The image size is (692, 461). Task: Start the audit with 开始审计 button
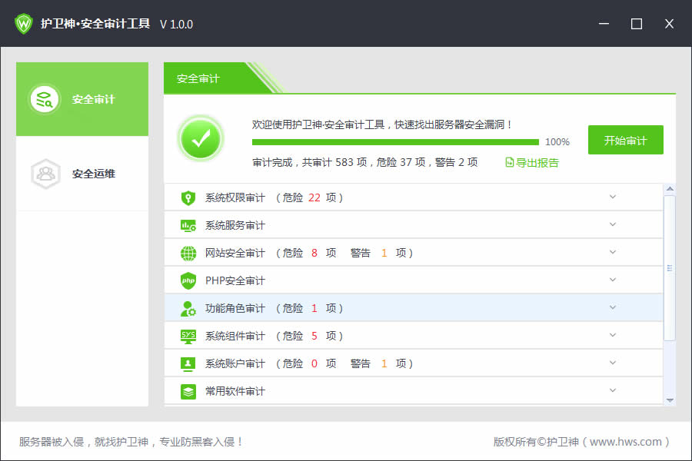625,141
